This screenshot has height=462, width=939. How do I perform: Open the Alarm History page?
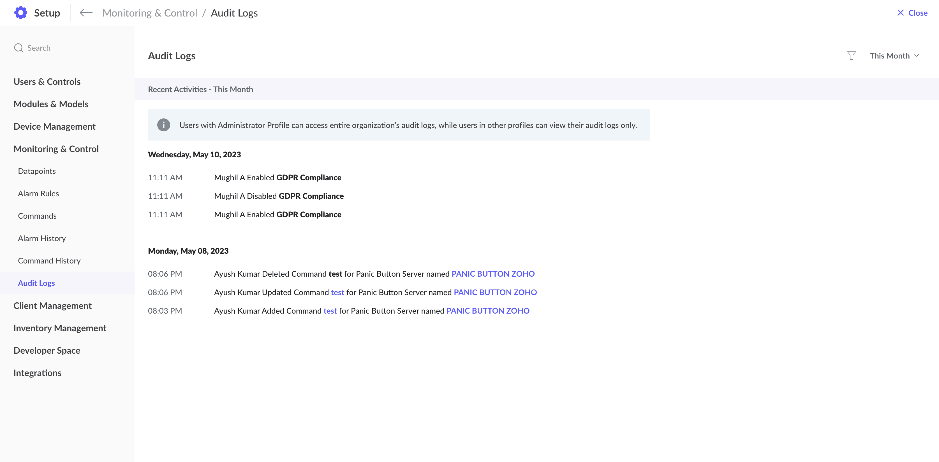coord(42,238)
